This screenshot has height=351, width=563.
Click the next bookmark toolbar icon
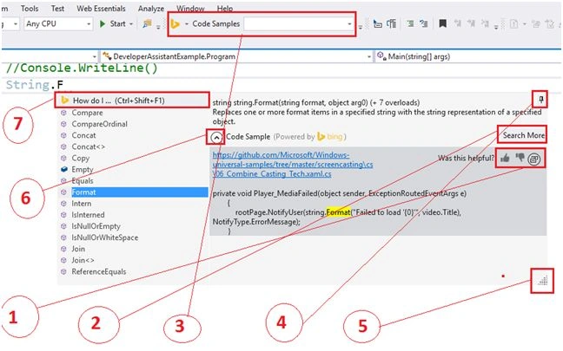pyautogui.click(x=471, y=24)
